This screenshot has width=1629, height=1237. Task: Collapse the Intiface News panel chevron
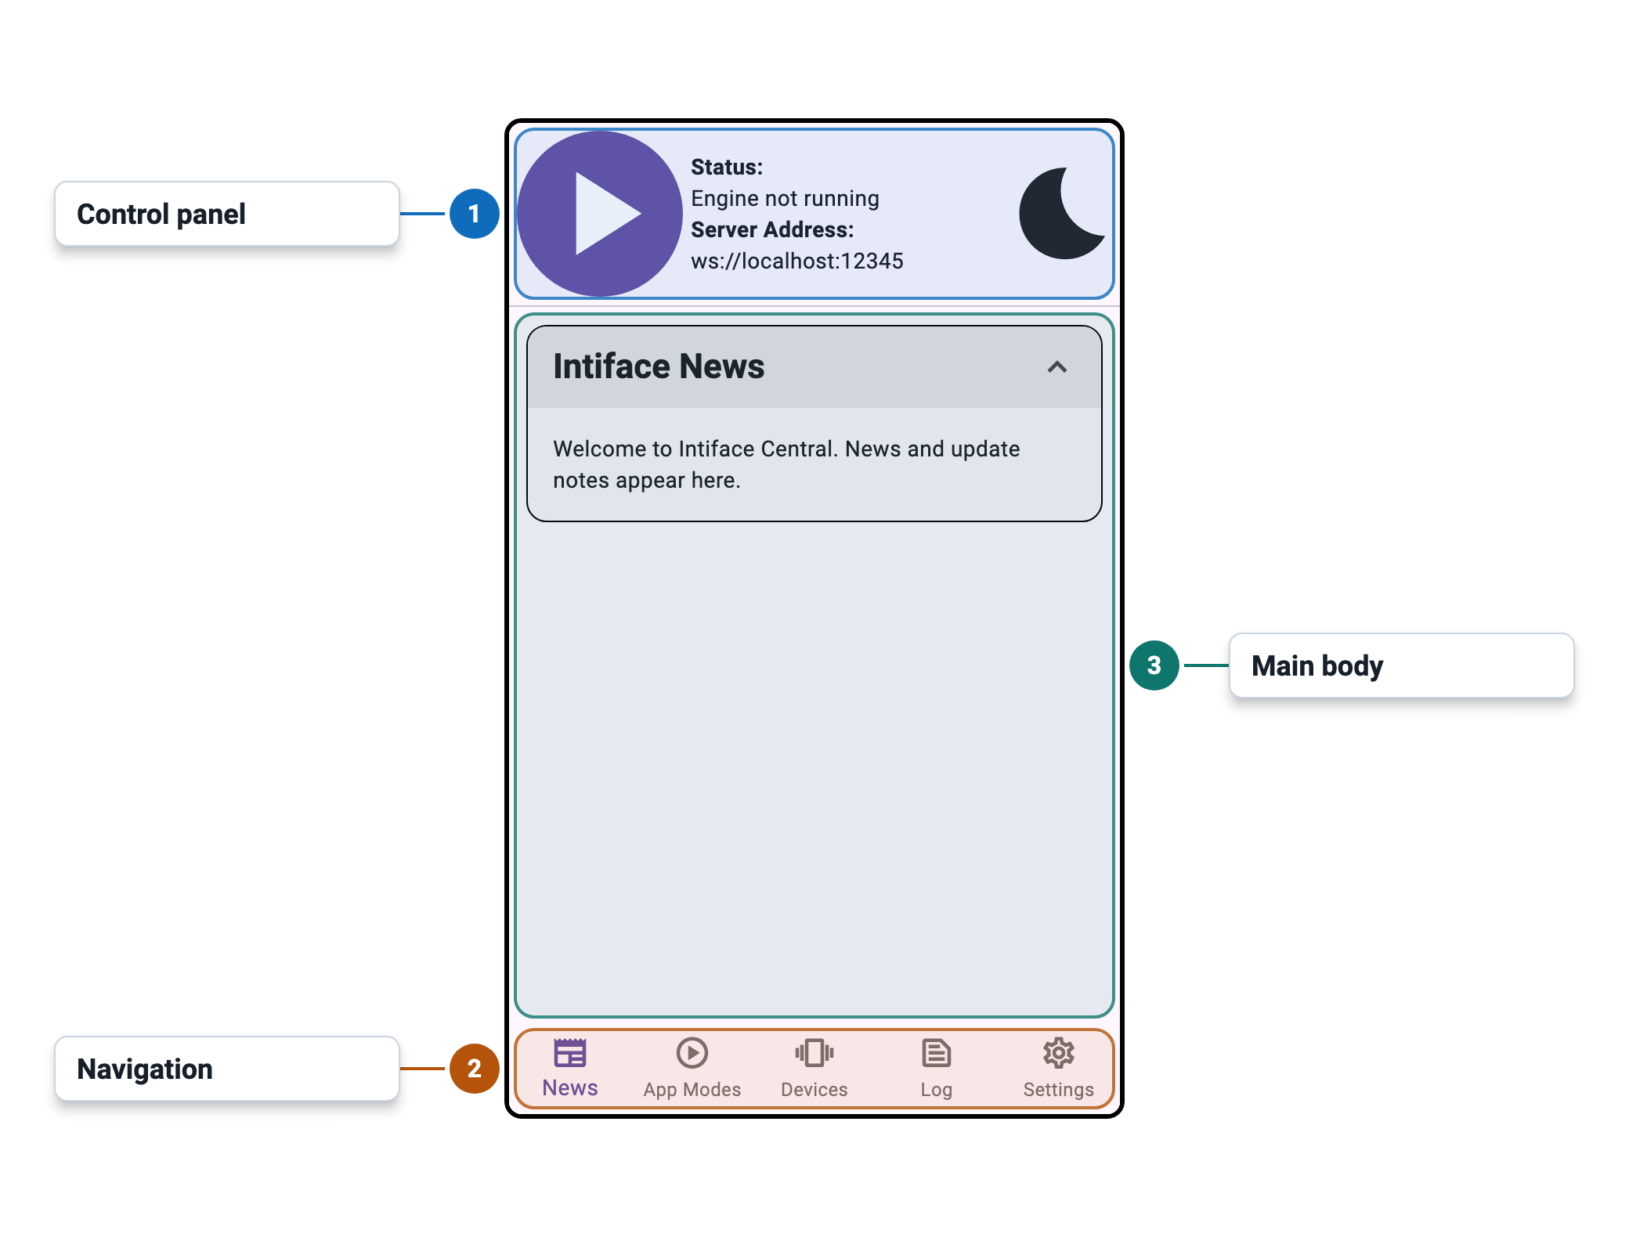(x=1057, y=367)
